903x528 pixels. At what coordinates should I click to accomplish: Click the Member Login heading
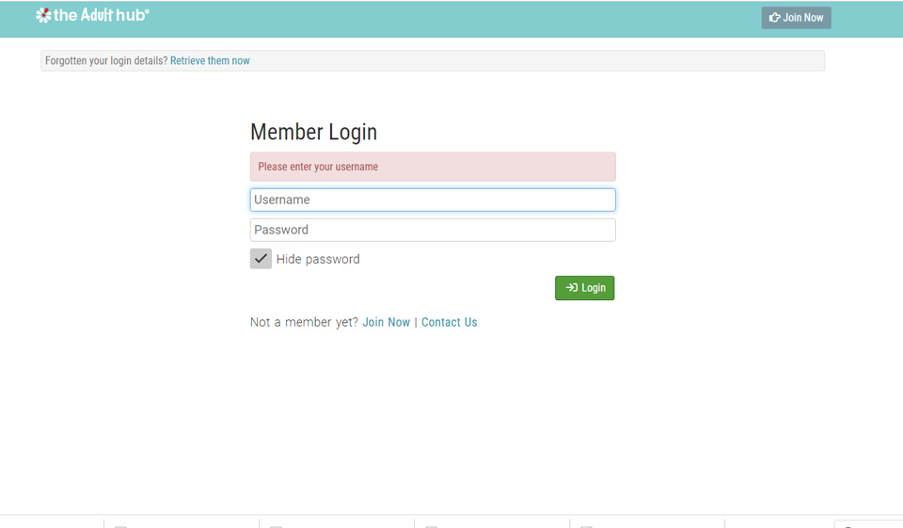(313, 133)
